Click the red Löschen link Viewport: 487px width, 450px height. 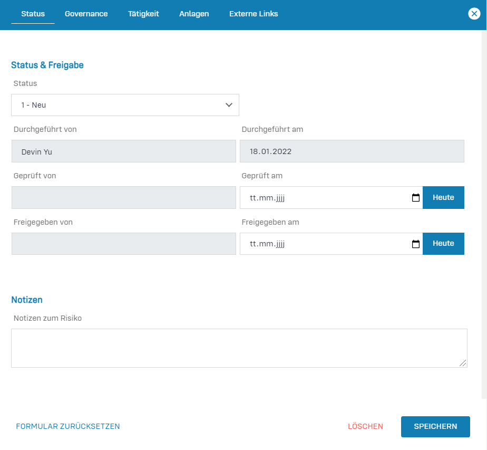(x=365, y=427)
